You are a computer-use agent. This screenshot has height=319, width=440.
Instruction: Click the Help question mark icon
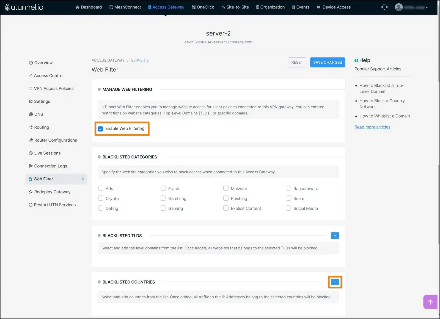[356, 60]
